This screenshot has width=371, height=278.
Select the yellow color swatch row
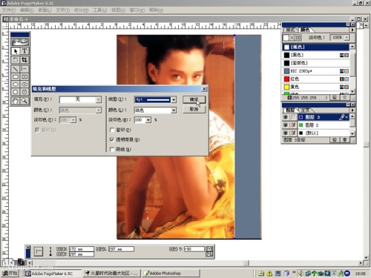[x=316, y=87]
